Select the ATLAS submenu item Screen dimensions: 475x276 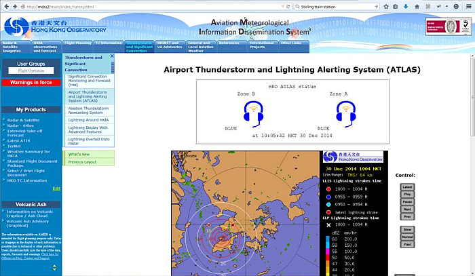click(90, 96)
